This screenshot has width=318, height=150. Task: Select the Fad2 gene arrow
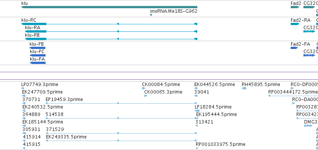click(x=295, y=7)
